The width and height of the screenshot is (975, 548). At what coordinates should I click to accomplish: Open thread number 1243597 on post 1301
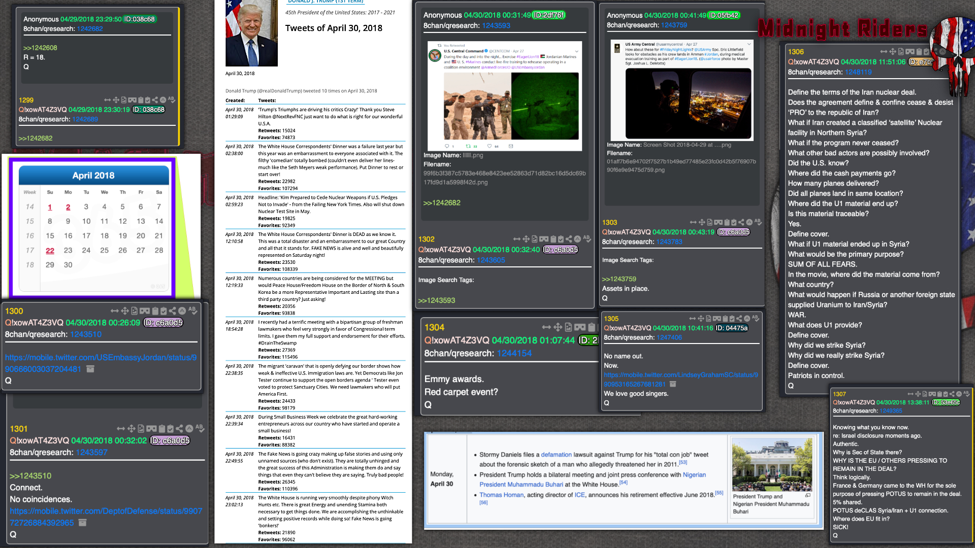click(x=91, y=453)
